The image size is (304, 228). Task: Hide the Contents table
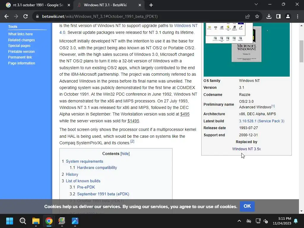pyautogui.click(x=125, y=153)
